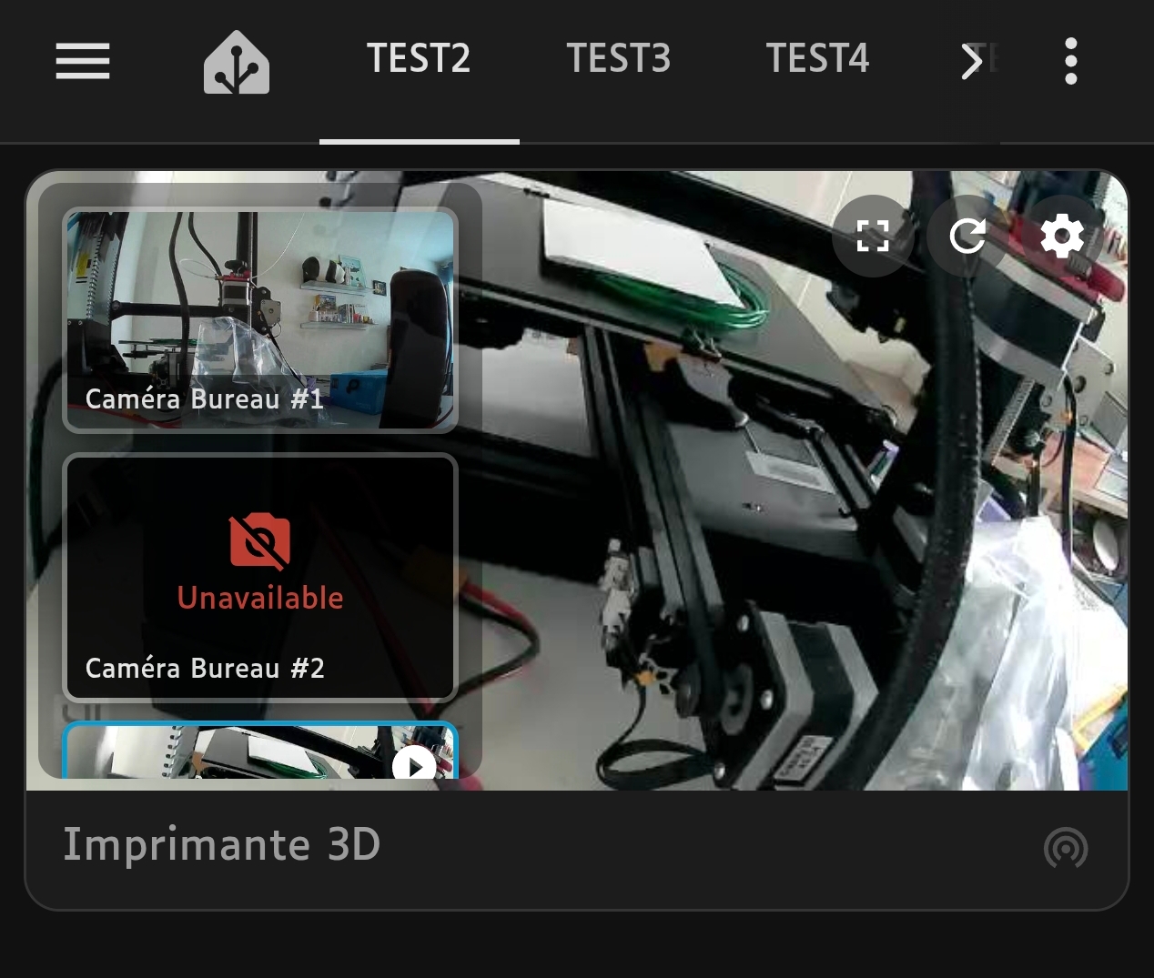Image resolution: width=1154 pixels, height=978 pixels.
Task: Play the third camera thumbnail preview
Action: [414, 766]
